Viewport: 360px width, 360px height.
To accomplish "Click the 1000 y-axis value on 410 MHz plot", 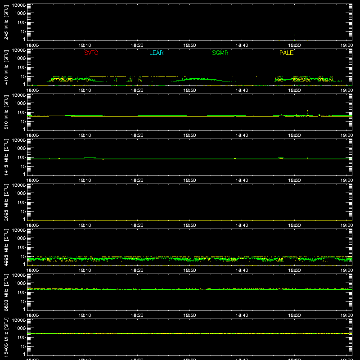I will pyautogui.click(x=20, y=58).
